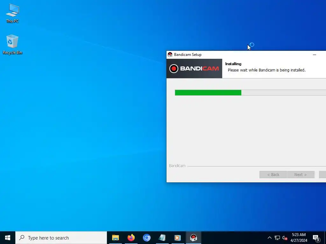
Task: Minimize the Bandicam Setup window
Action: point(315,55)
